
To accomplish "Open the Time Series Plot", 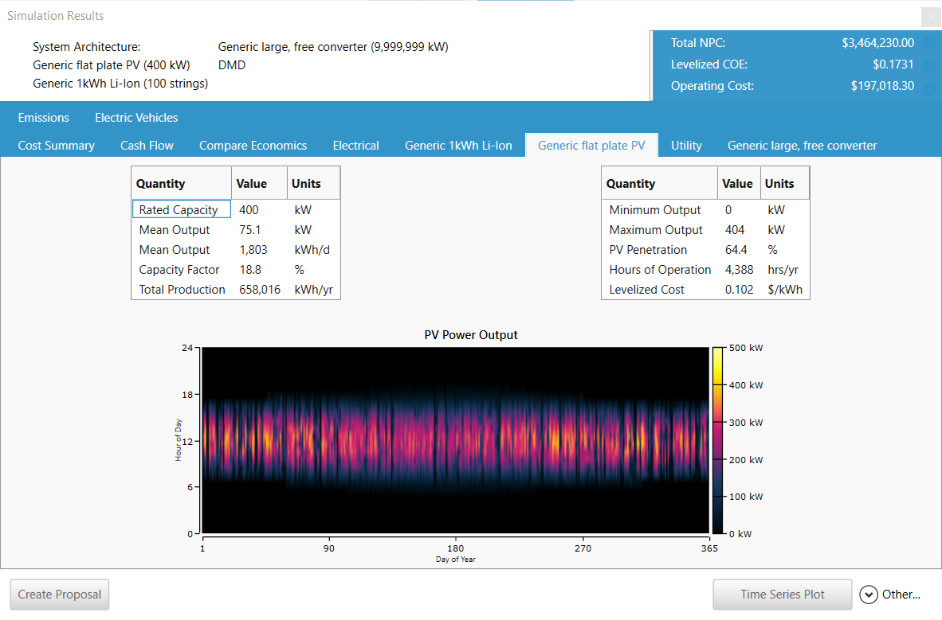I will coord(782,595).
